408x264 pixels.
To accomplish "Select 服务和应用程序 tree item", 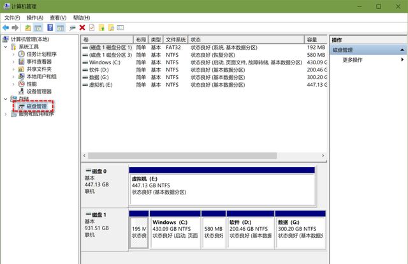I will tap(36, 114).
